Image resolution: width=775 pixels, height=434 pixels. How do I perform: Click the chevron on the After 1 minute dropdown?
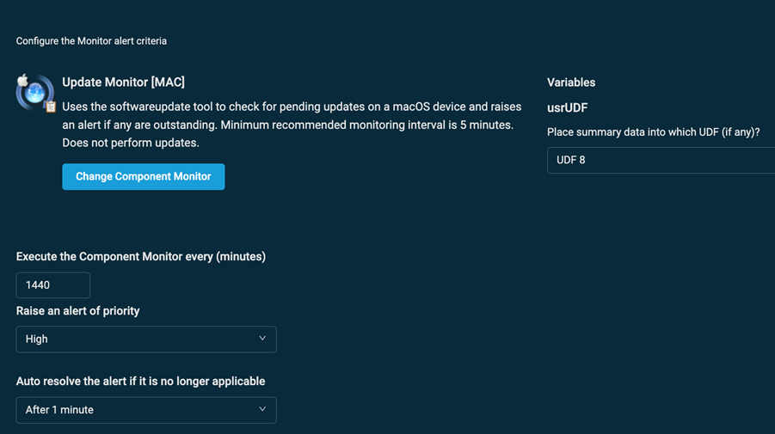click(262, 410)
